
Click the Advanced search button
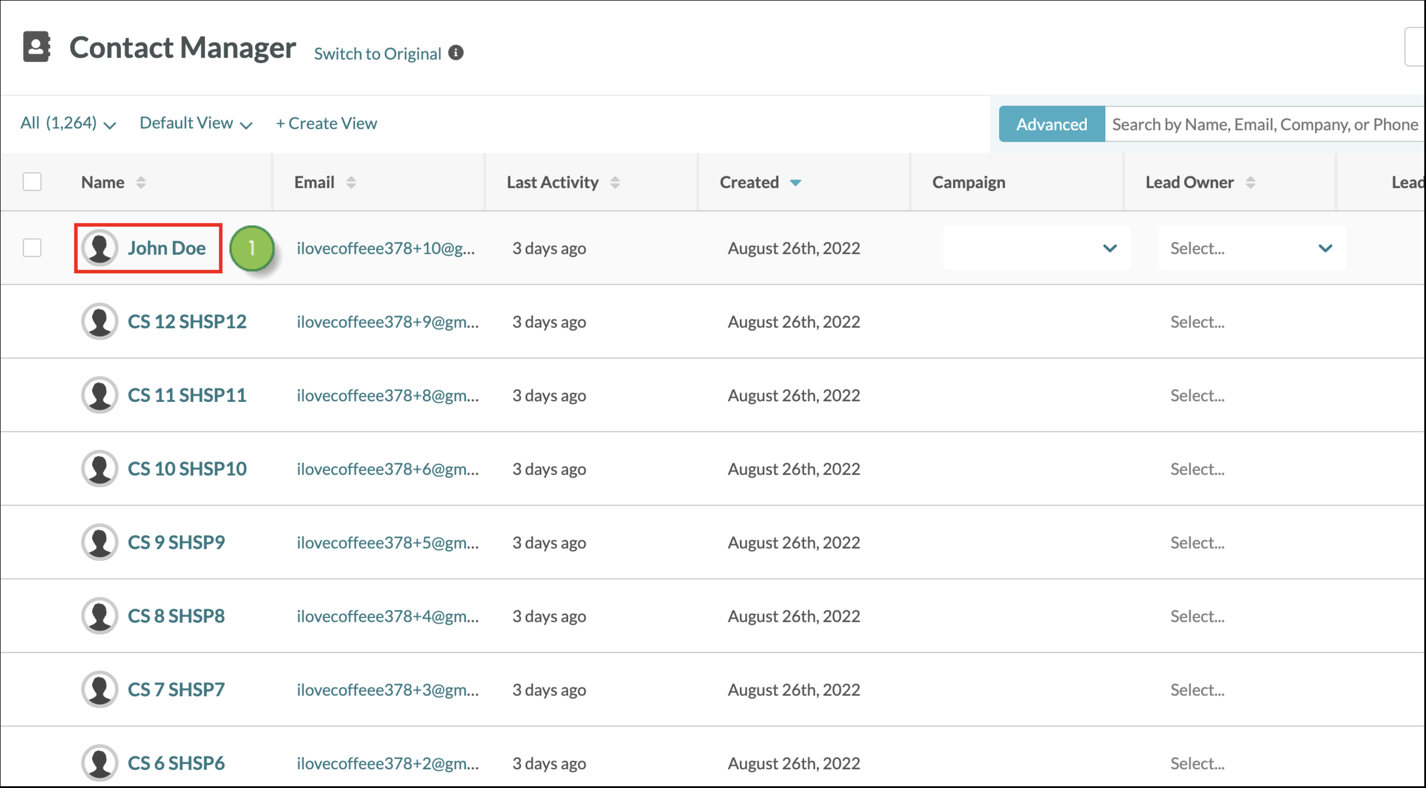tap(1052, 124)
